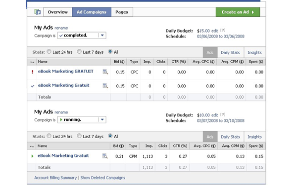Image resolution: width=297 pixels, height=185 pixels.
Task: Click the red exclamation status icon
Action: (33, 72)
